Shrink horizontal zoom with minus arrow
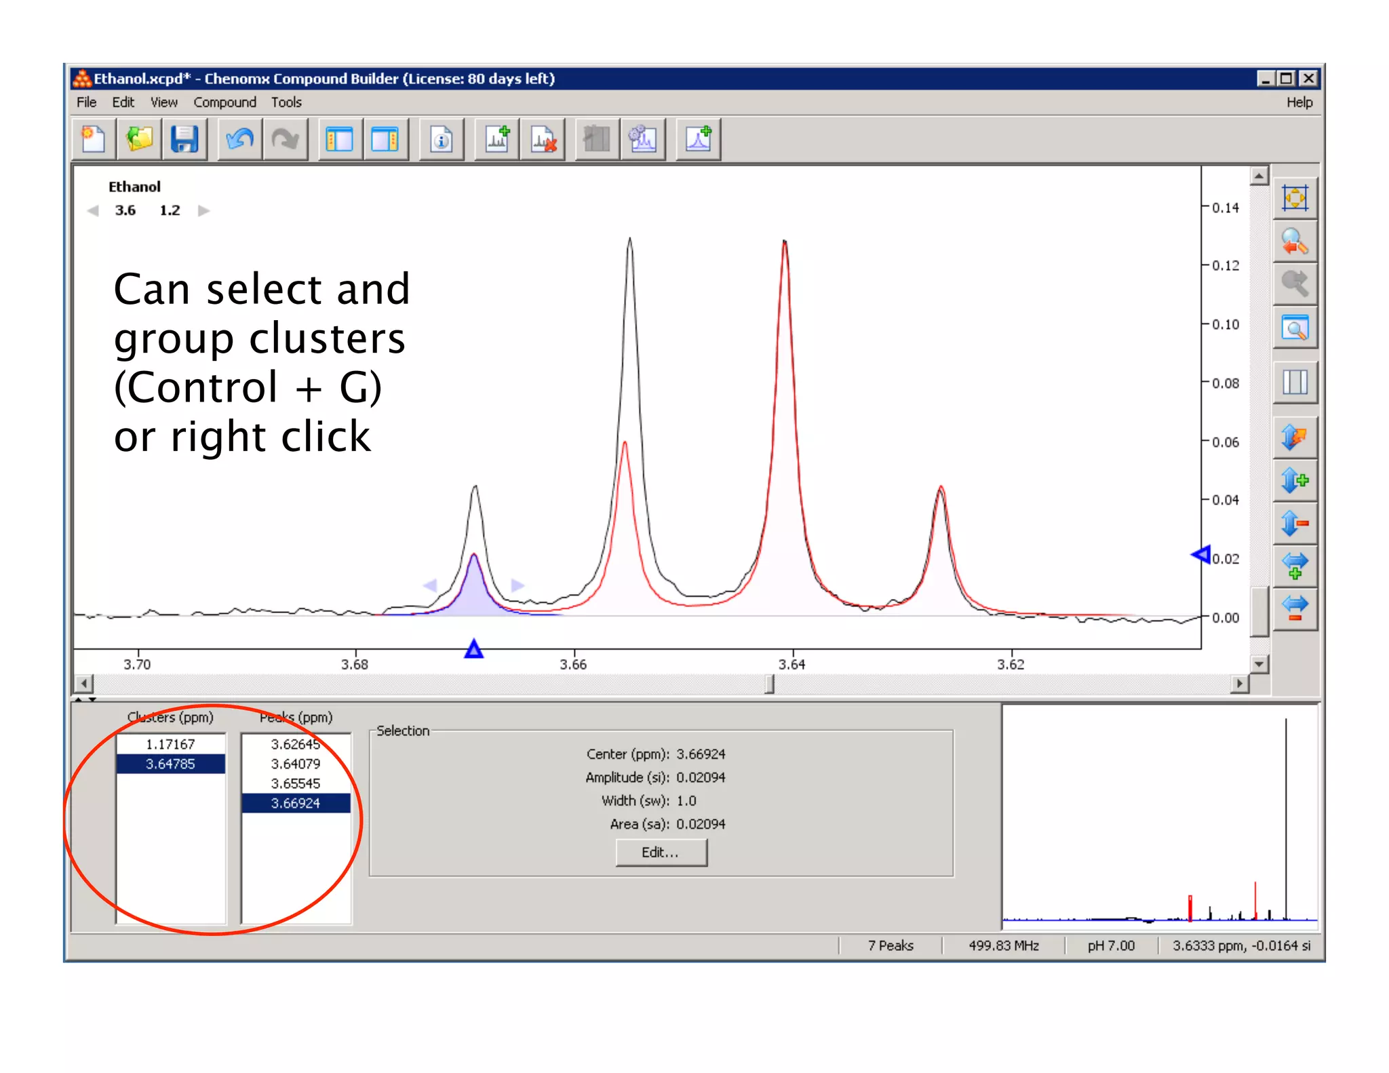This screenshot has height=1073, width=1389. tap(1295, 609)
